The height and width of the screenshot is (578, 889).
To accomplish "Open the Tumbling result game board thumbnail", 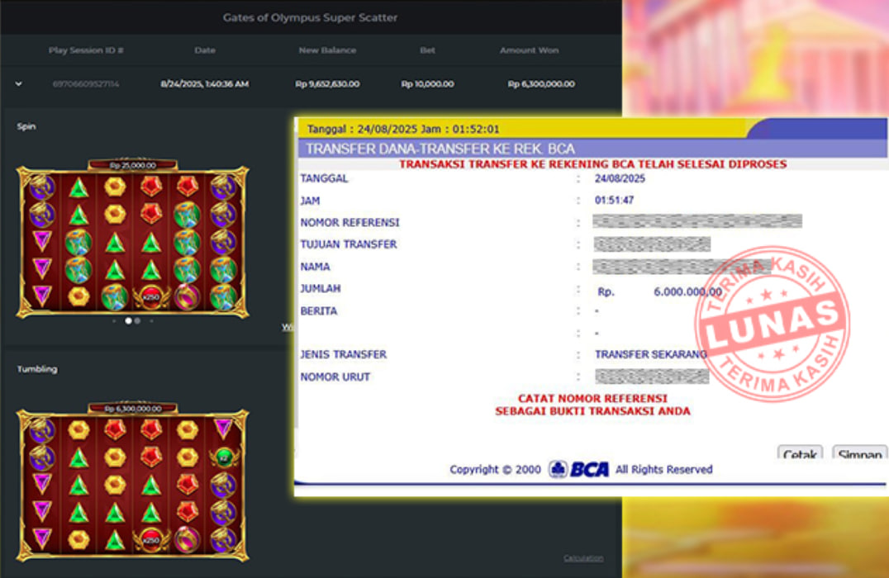I will [x=133, y=482].
